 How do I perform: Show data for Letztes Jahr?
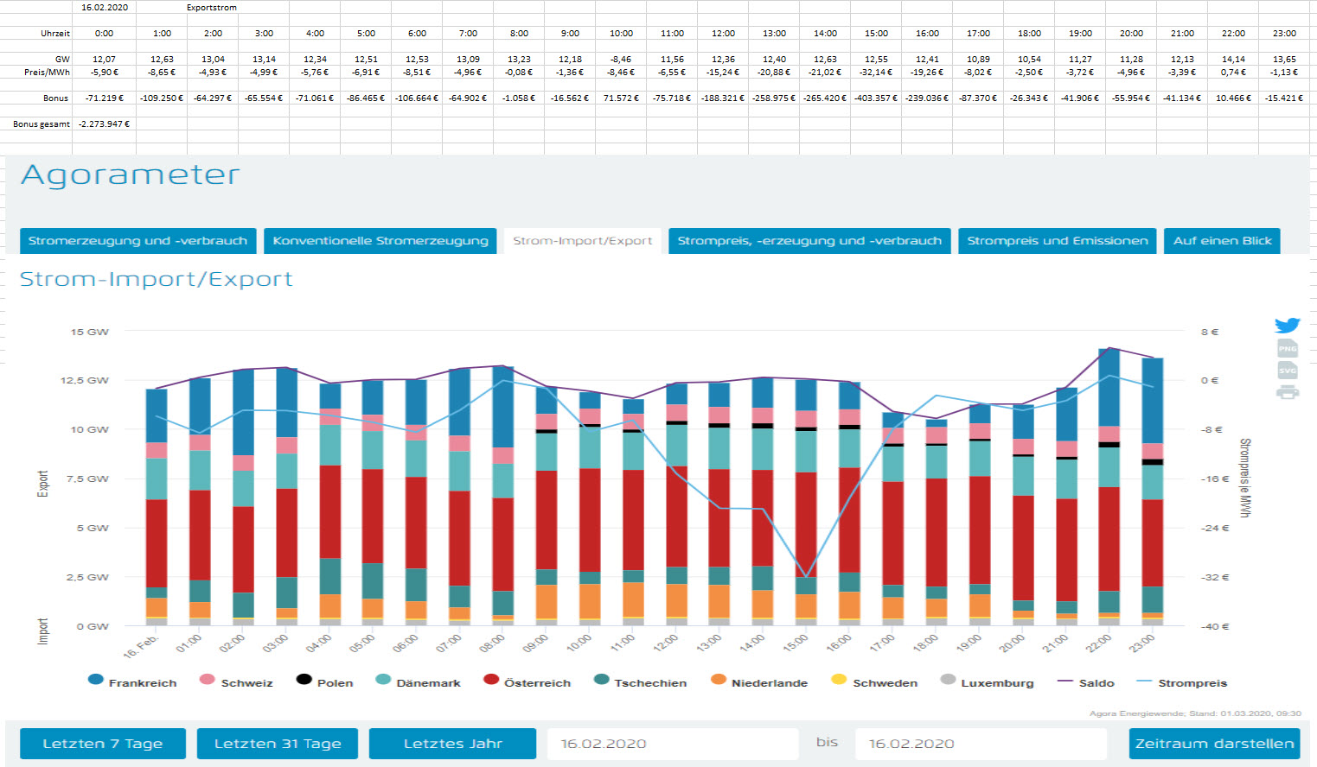pyautogui.click(x=452, y=744)
